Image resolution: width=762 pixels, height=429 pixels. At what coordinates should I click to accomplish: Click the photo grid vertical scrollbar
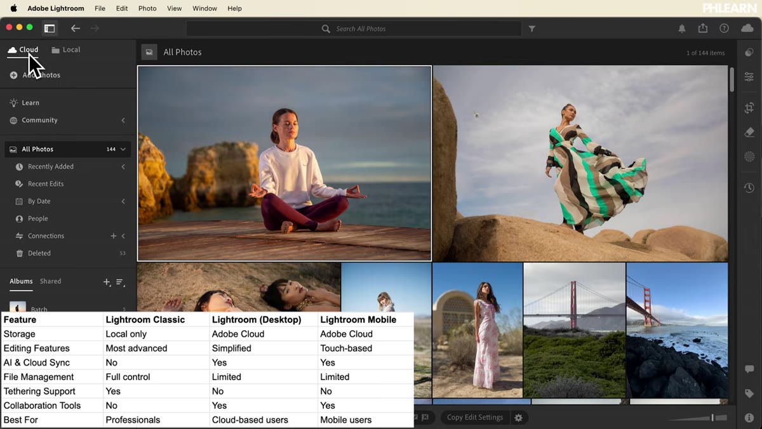(x=732, y=79)
